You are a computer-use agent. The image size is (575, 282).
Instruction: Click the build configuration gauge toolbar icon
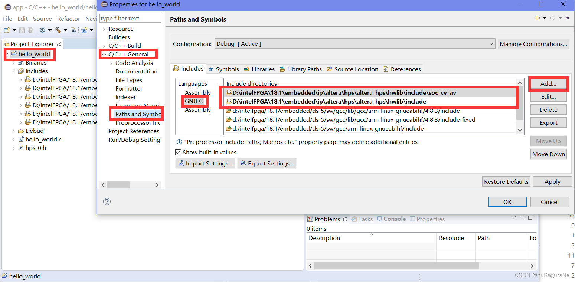click(x=42, y=30)
